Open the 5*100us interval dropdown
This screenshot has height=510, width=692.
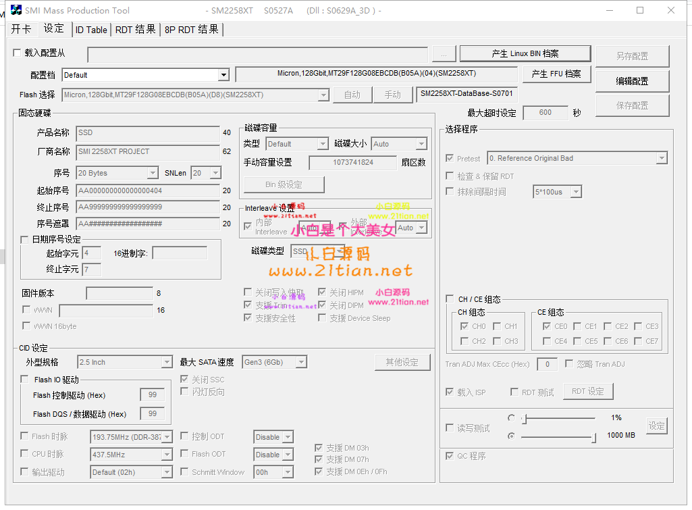(575, 192)
